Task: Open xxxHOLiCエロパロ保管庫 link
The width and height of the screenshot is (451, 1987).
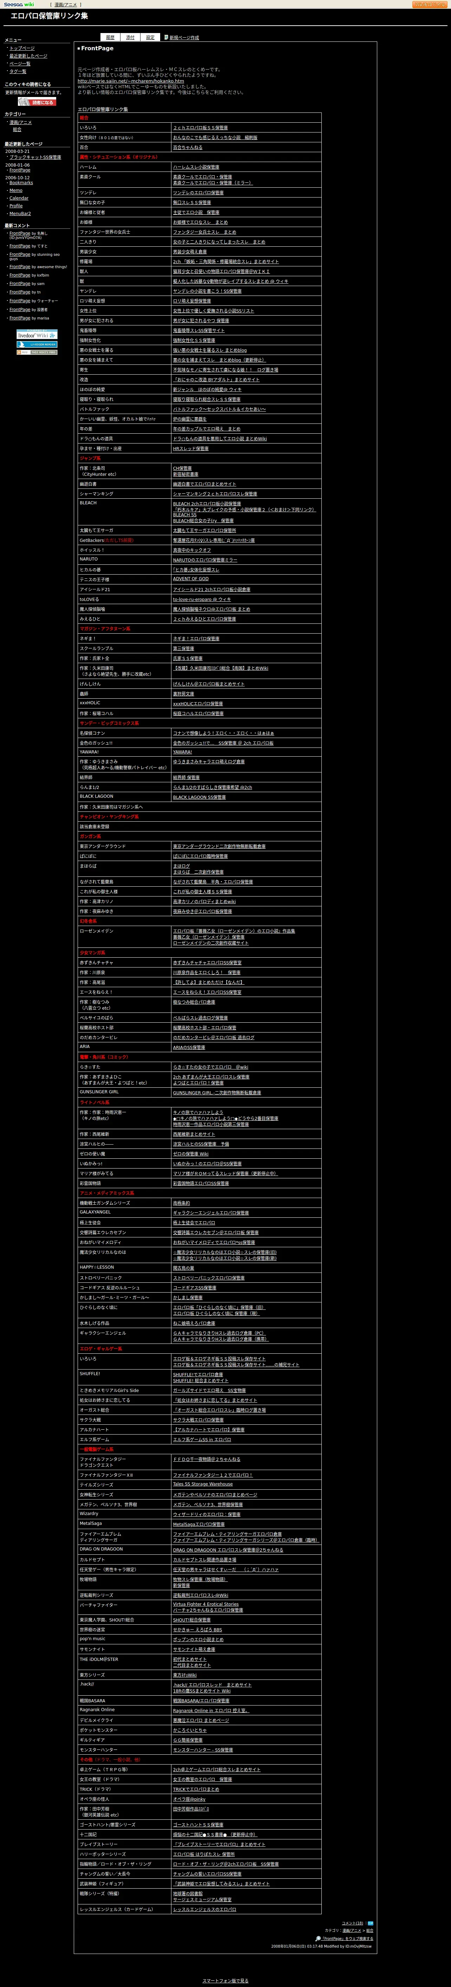Action: (x=197, y=704)
